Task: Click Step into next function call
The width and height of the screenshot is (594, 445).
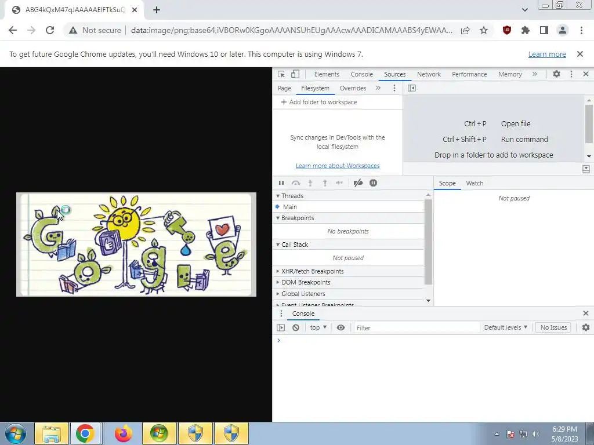Action: tap(310, 183)
